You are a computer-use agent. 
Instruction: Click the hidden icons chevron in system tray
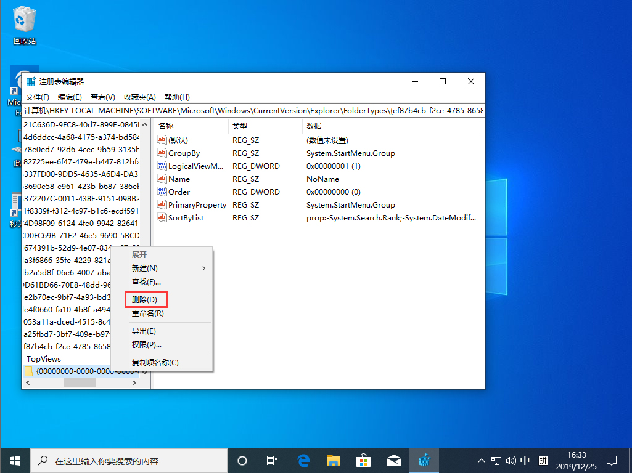point(480,460)
